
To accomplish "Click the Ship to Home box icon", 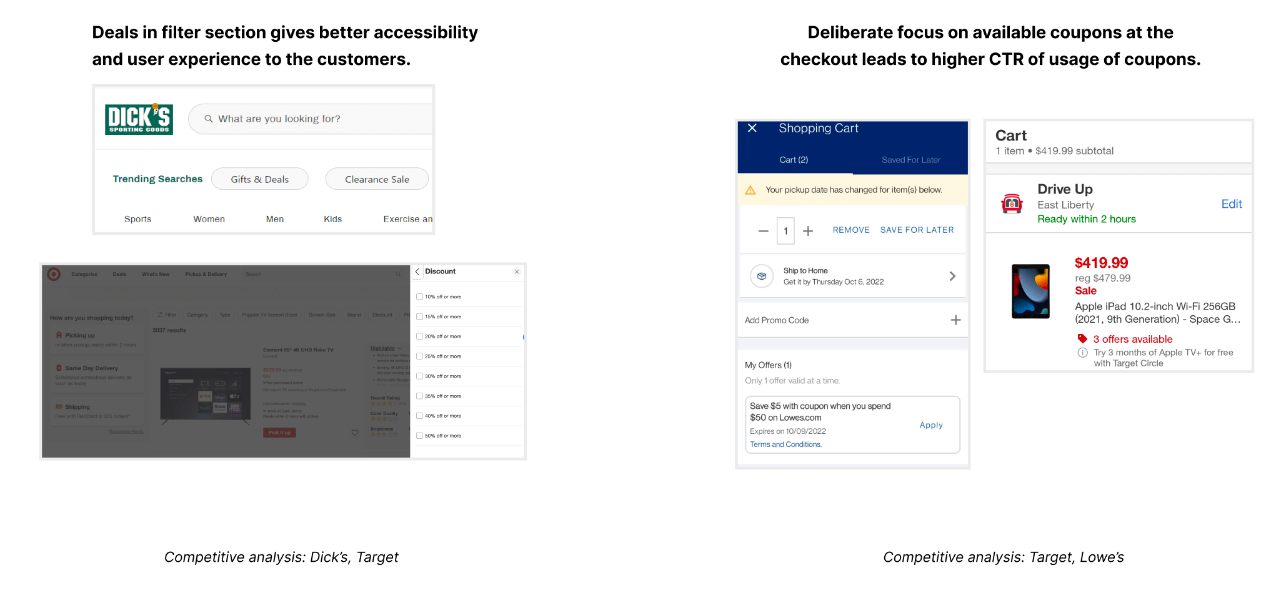I will tap(762, 276).
